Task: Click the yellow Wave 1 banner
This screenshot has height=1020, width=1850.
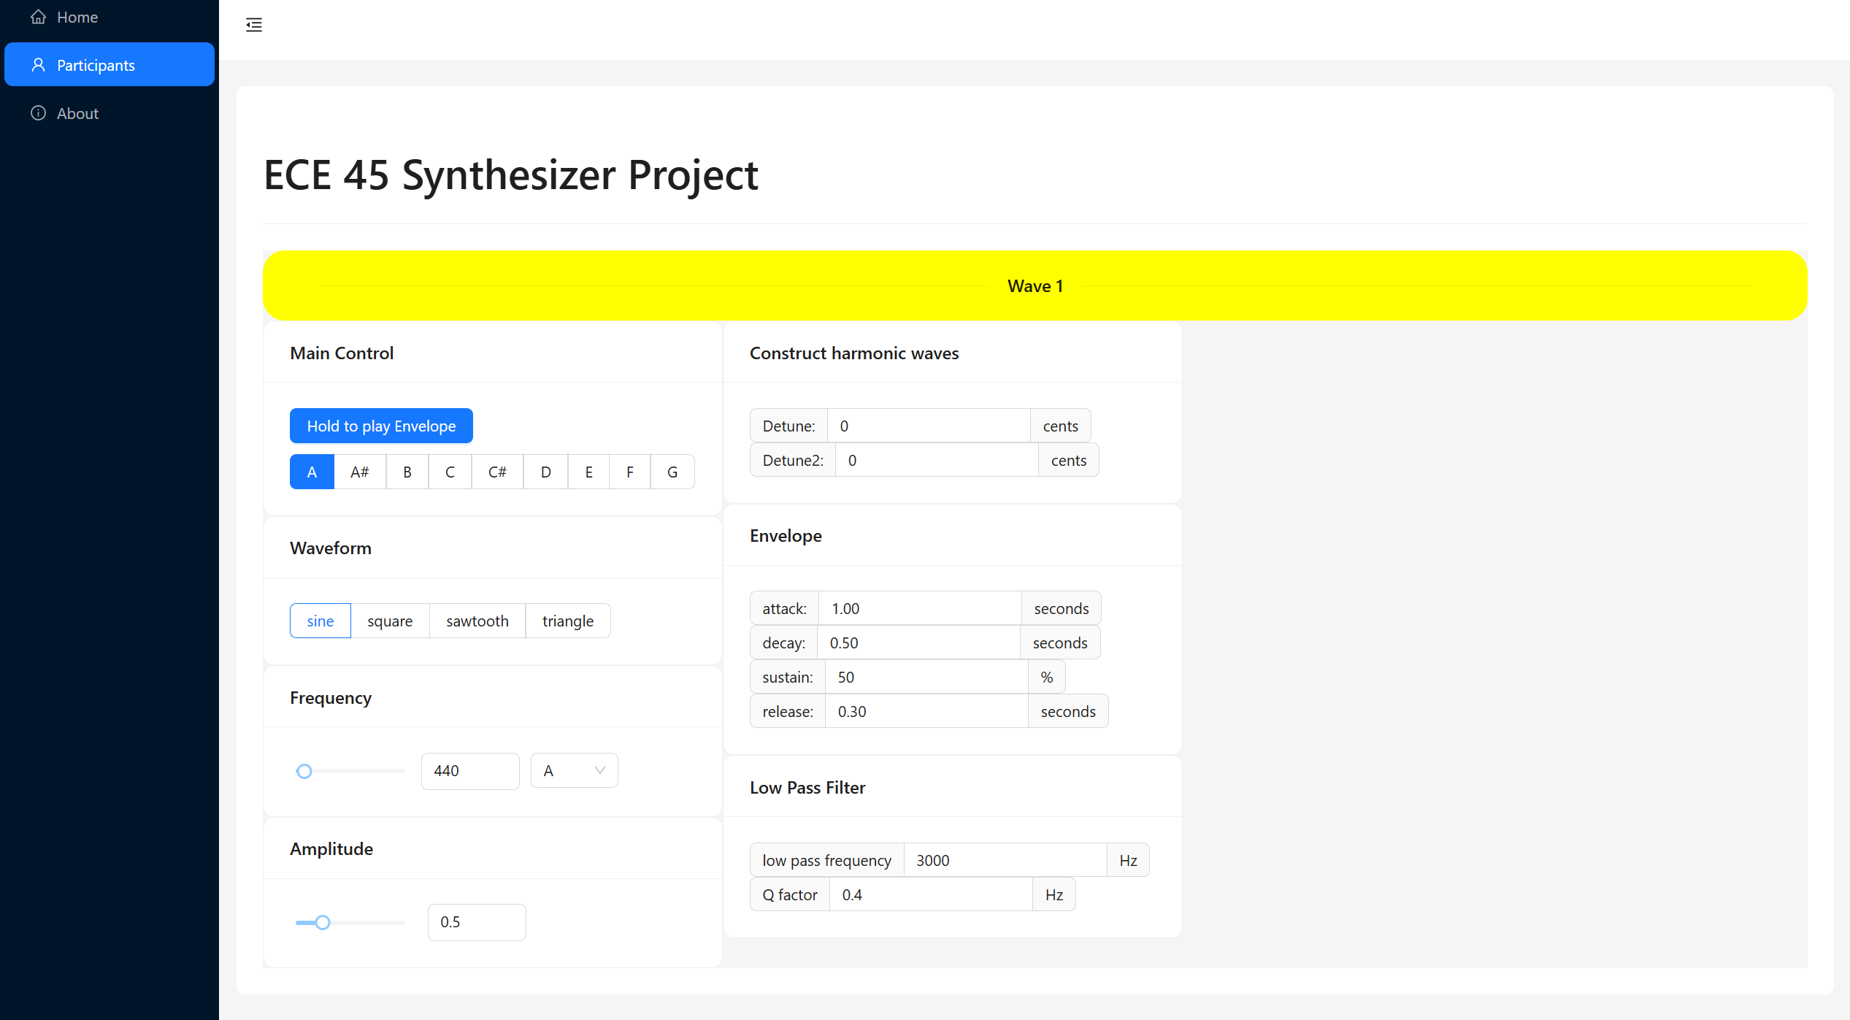Action: pyautogui.click(x=1035, y=285)
